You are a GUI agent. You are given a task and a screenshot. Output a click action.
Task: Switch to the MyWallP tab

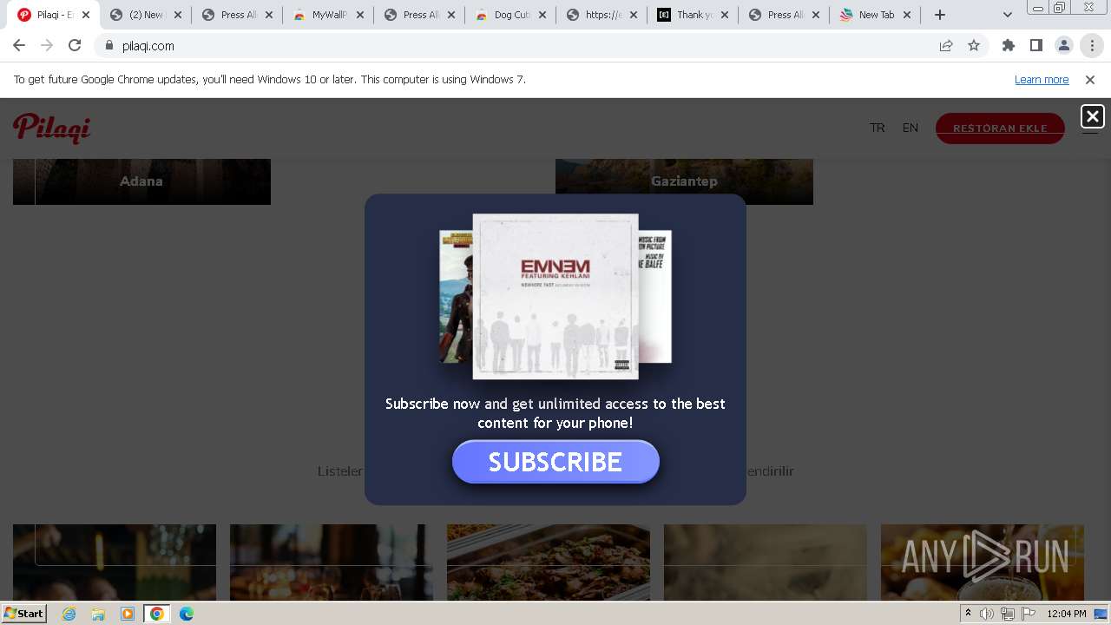click(x=328, y=15)
